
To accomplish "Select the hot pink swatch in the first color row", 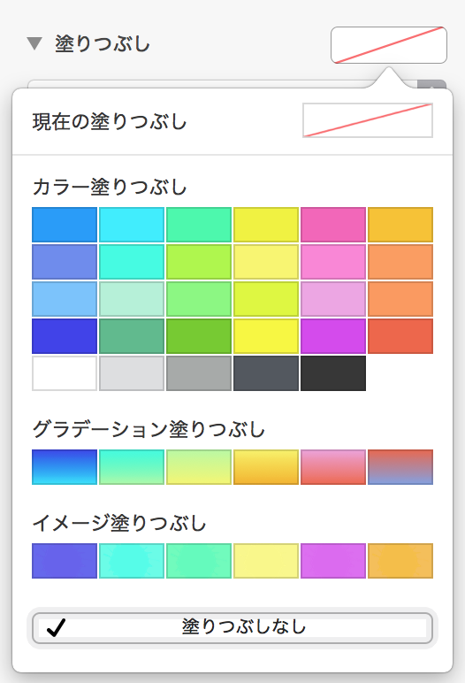I will click(333, 225).
